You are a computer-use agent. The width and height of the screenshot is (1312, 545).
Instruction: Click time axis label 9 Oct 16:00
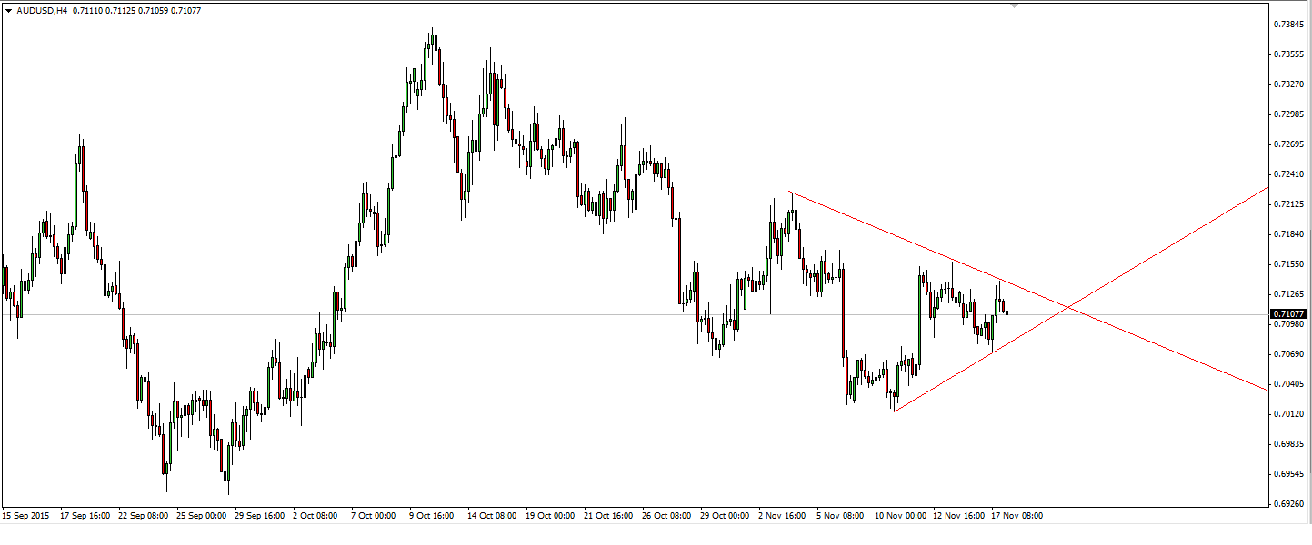(x=432, y=515)
